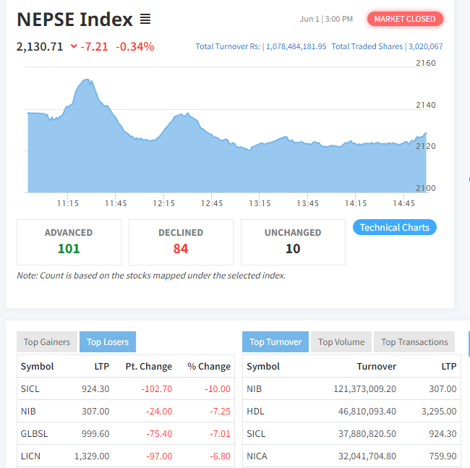470x468 pixels.
Task: Open SICL in the Top Losers table
Action: point(30,389)
